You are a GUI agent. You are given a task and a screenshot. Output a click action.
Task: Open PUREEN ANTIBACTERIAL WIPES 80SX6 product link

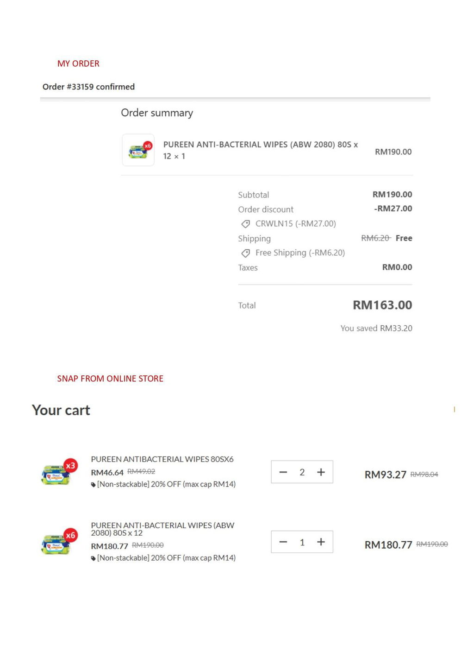click(162, 459)
